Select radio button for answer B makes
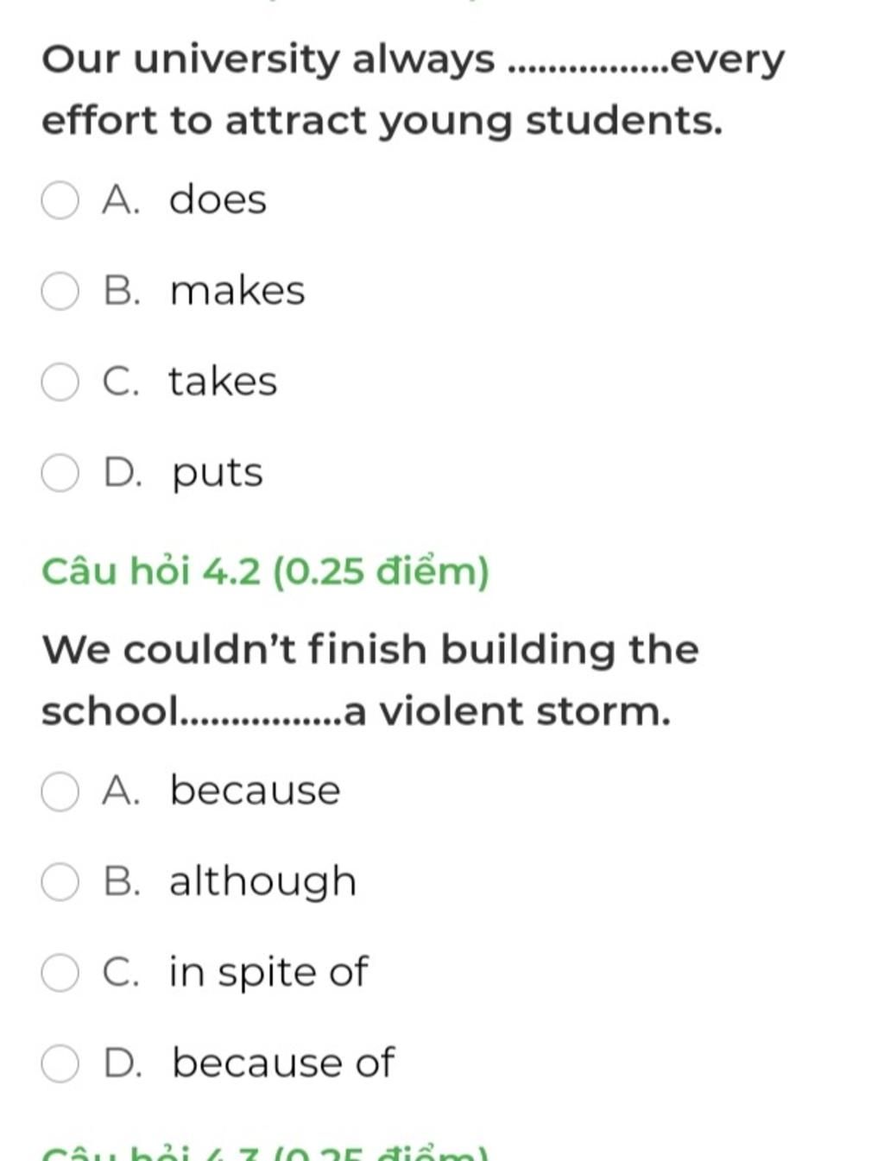 coord(60,291)
